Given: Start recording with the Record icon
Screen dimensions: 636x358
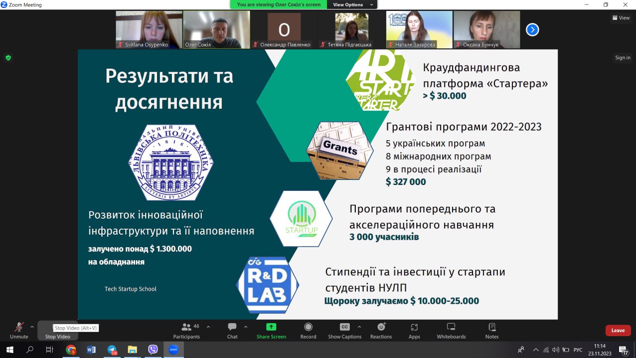Looking at the screenshot, I should (x=308, y=330).
